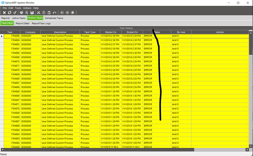The width and height of the screenshot is (253, 156).
Task: Click the vertical scrollbar thumb
Action: (250, 44)
